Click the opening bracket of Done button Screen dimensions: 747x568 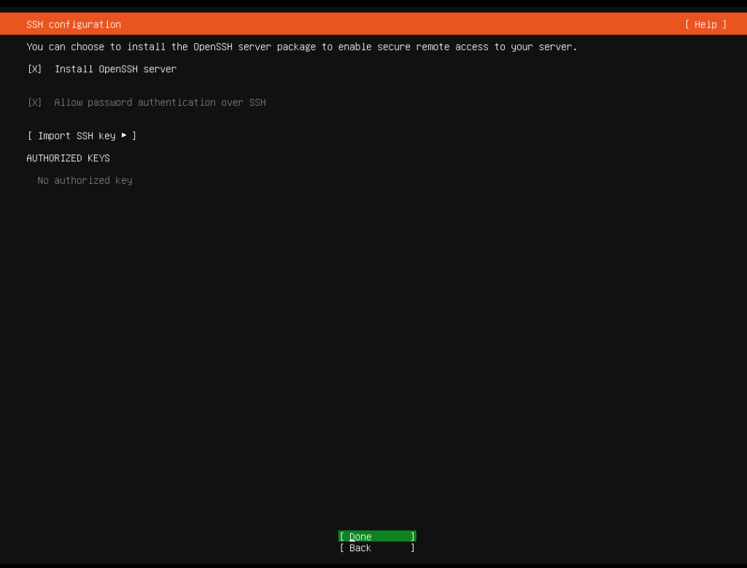341,537
